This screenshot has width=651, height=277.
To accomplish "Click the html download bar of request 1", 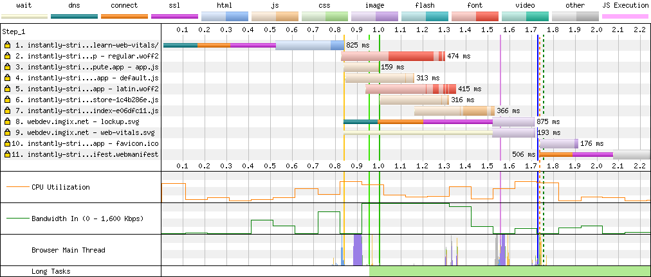I will point(309,45).
